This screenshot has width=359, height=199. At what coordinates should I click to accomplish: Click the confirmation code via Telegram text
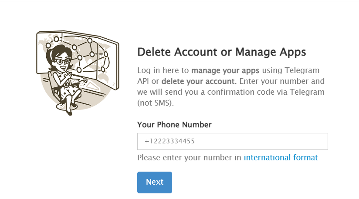266,92
